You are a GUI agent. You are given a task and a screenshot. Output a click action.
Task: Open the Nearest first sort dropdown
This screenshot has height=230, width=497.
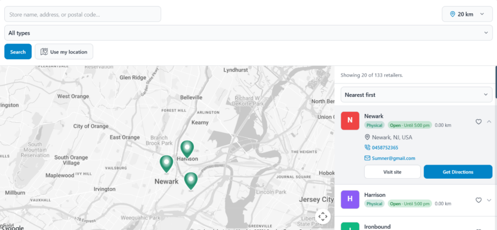coord(416,94)
